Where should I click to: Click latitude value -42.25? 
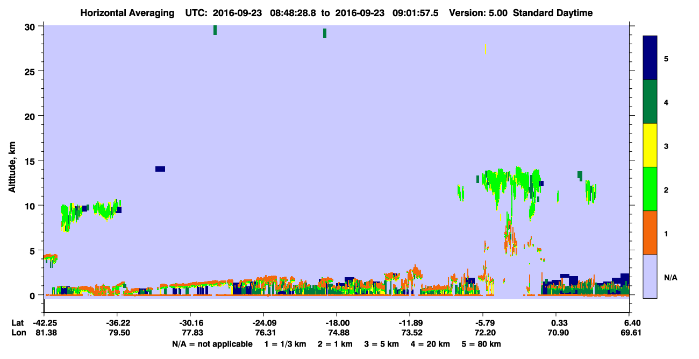click(x=44, y=323)
